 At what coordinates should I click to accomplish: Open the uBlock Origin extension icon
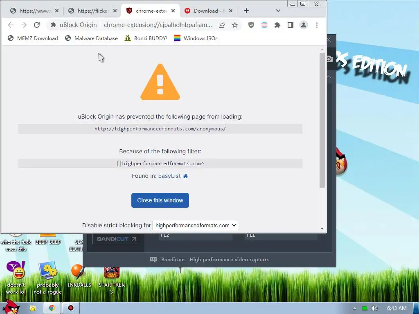click(x=251, y=25)
